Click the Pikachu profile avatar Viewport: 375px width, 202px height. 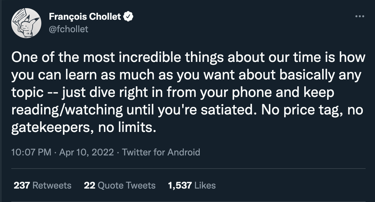coord(26,23)
